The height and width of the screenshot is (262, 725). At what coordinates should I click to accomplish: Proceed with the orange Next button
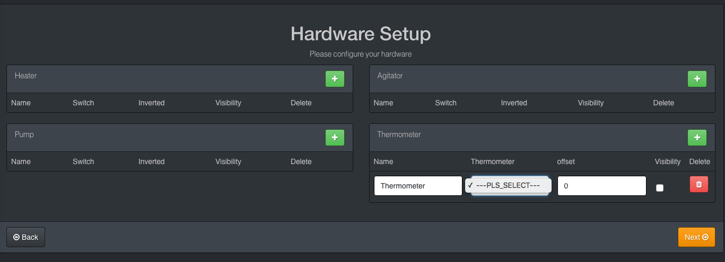[x=696, y=237]
